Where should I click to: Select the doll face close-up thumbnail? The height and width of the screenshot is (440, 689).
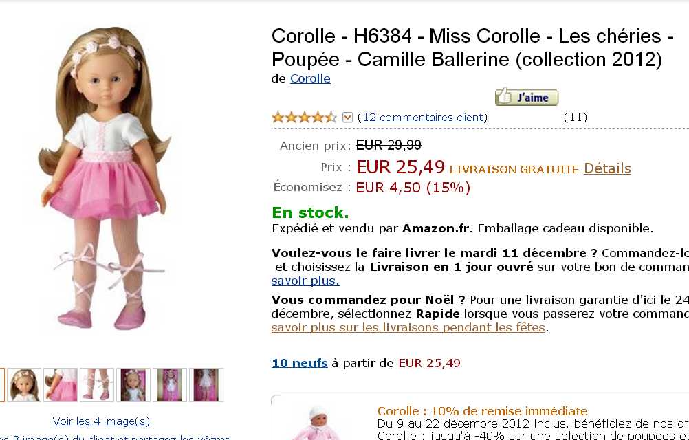(25, 385)
